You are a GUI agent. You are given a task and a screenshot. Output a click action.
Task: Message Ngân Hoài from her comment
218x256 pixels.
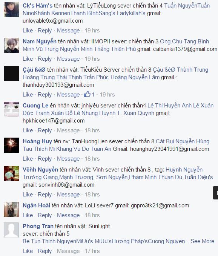click(x=68, y=215)
